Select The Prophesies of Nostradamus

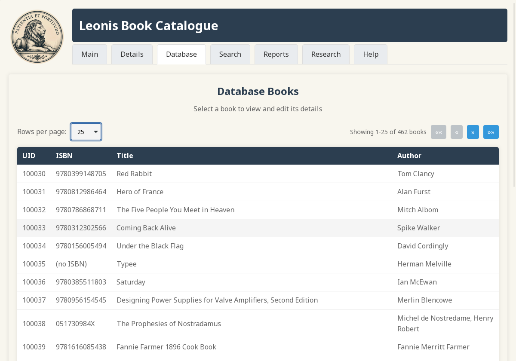(x=258, y=324)
